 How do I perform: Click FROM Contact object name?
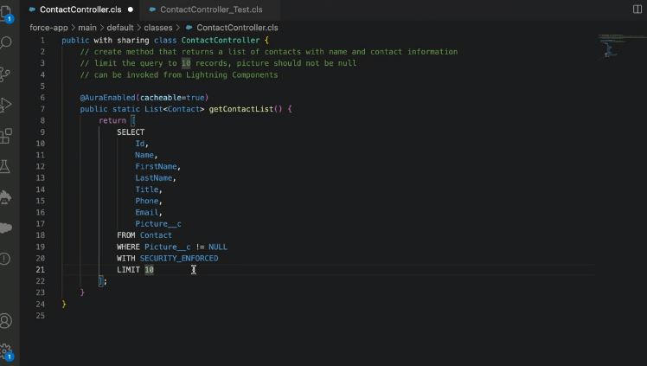point(156,235)
